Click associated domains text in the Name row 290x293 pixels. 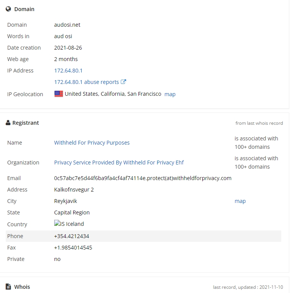click(x=256, y=143)
